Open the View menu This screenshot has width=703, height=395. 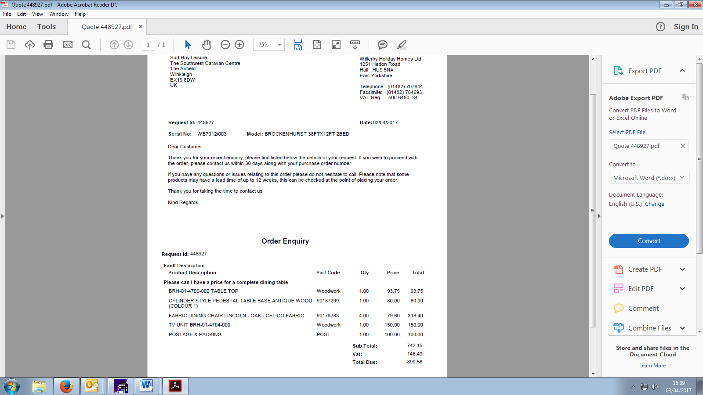[x=37, y=14]
